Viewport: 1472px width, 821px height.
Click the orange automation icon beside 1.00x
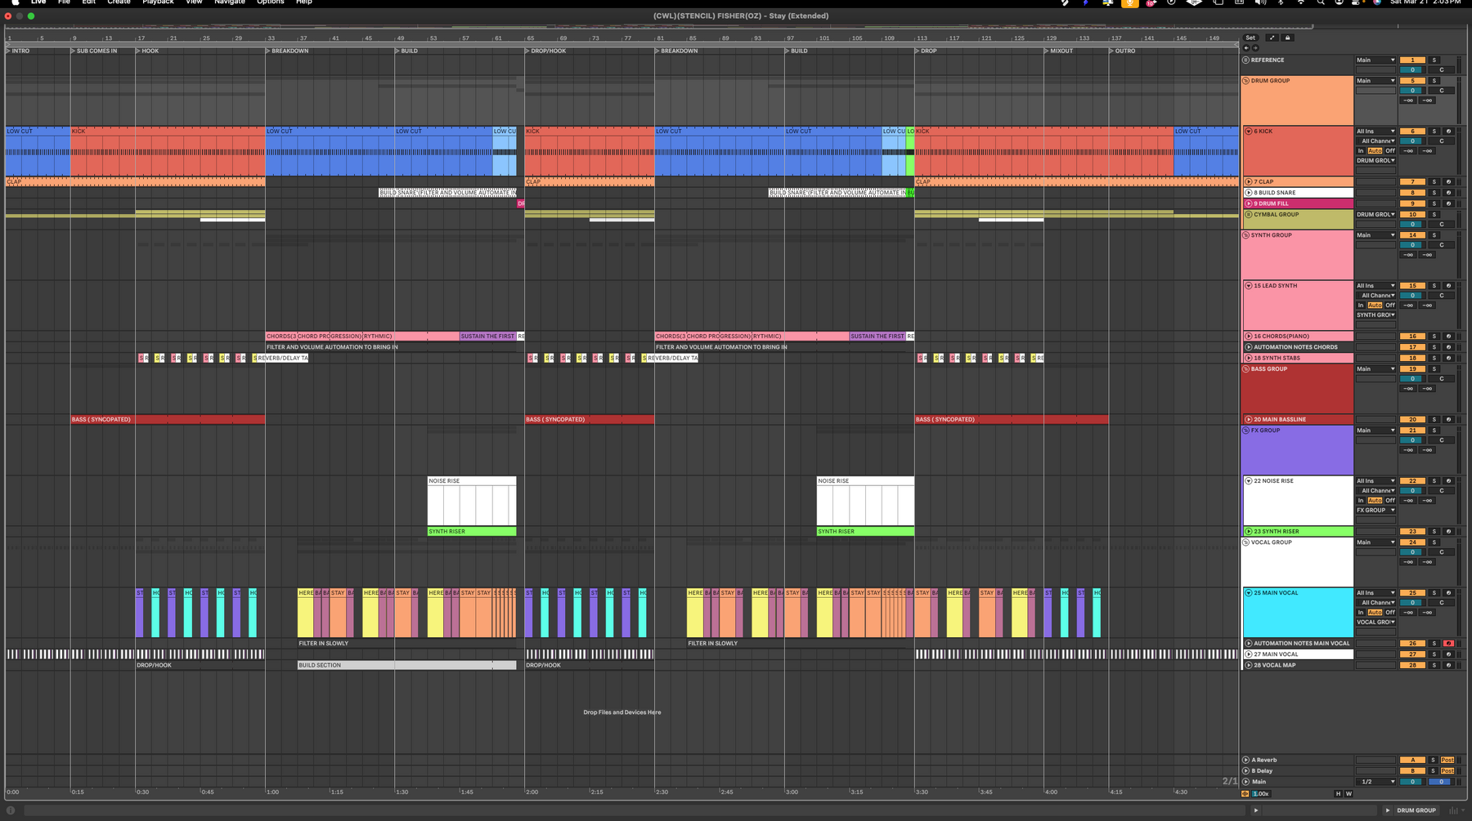[x=1245, y=794]
